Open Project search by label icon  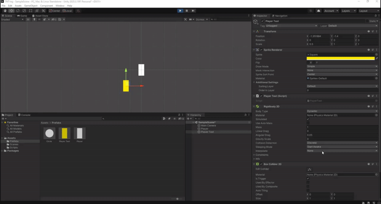(x=170, y=118)
